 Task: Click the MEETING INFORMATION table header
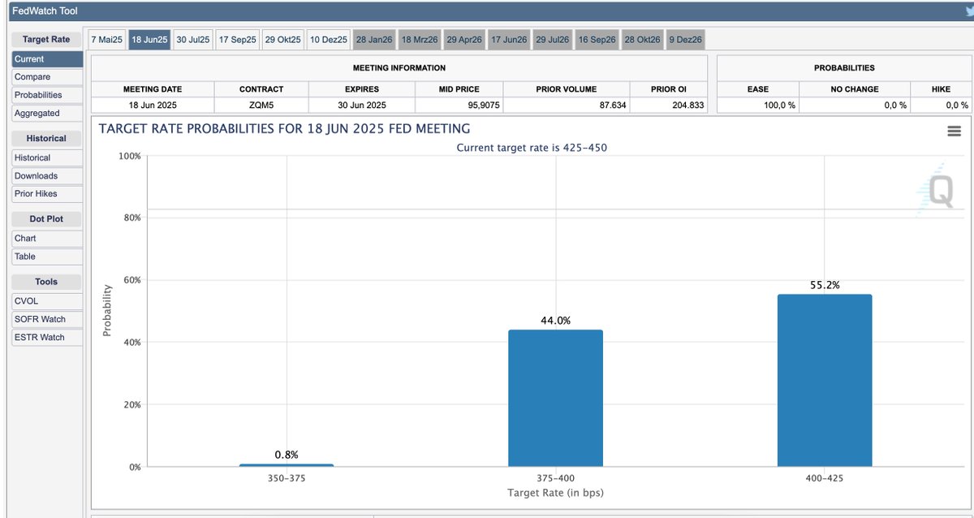tap(399, 68)
